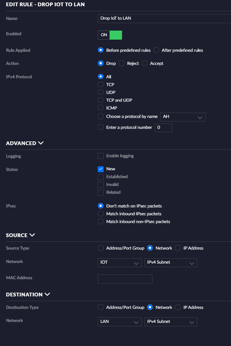Select ICMP protocol option
Image resolution: width=231 pixels, height=346 pixels.
click(101, 108)
